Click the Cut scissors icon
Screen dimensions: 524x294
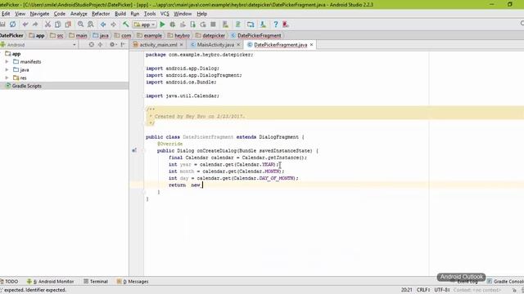(x=47, y=24)
